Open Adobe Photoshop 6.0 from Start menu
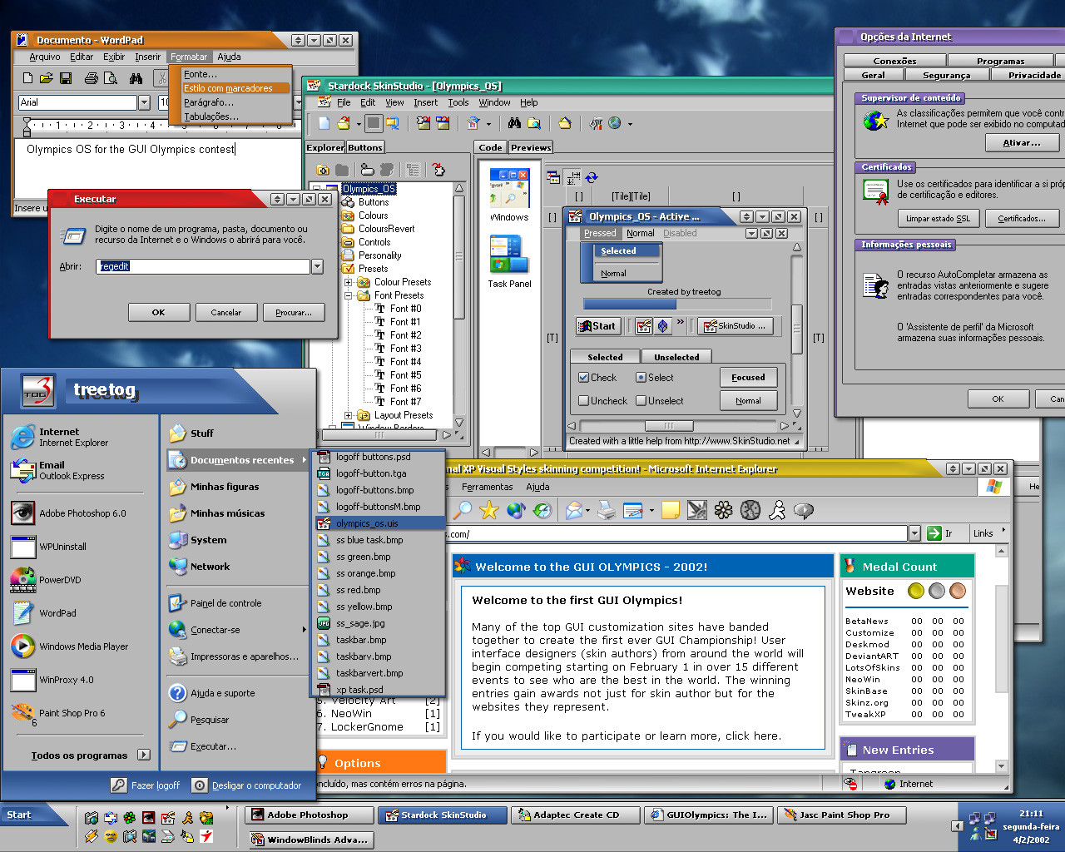 click(82, 513)
